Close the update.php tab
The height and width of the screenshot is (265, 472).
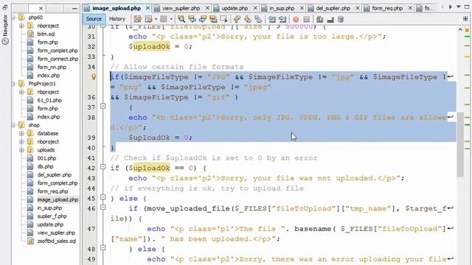point(255,8)
